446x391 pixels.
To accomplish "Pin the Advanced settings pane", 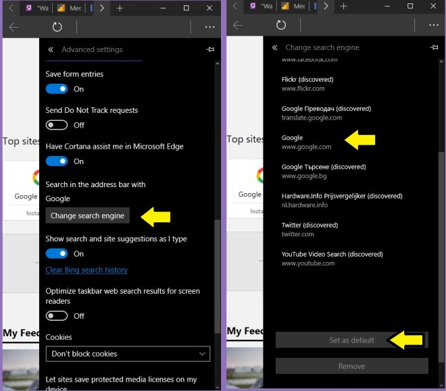I will 210,49.
